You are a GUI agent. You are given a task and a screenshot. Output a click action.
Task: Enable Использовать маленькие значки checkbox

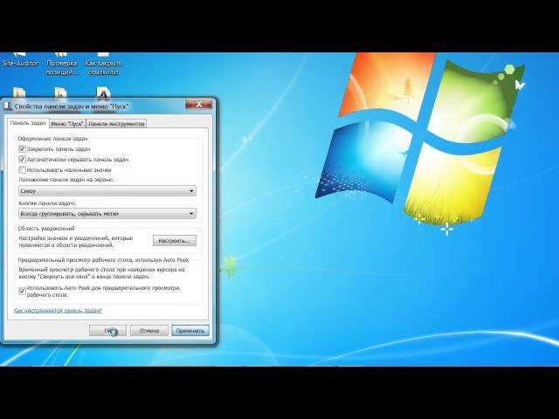pos(22,169)
